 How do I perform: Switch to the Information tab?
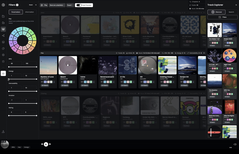pos(29,12)
